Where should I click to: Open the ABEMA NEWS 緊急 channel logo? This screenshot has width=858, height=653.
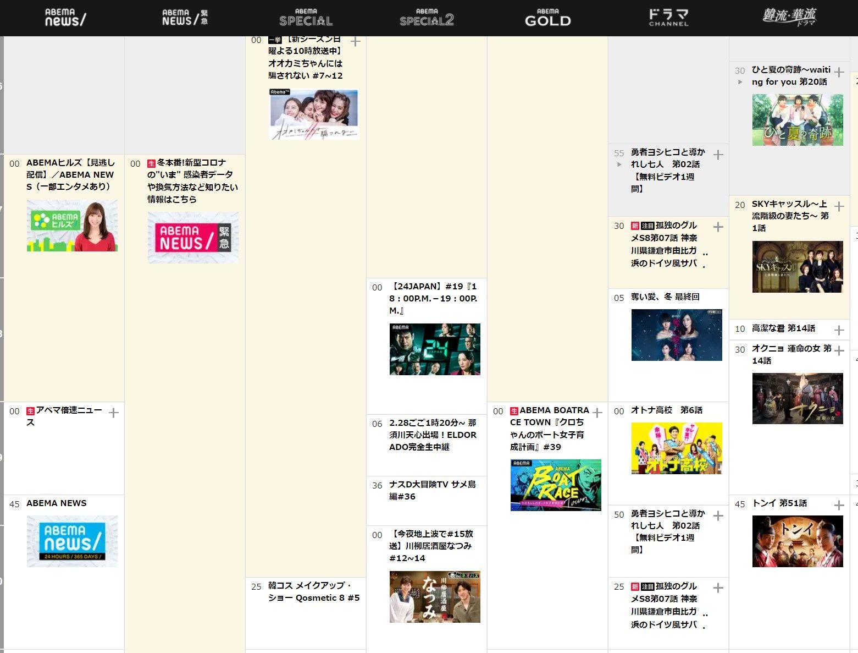185,18
